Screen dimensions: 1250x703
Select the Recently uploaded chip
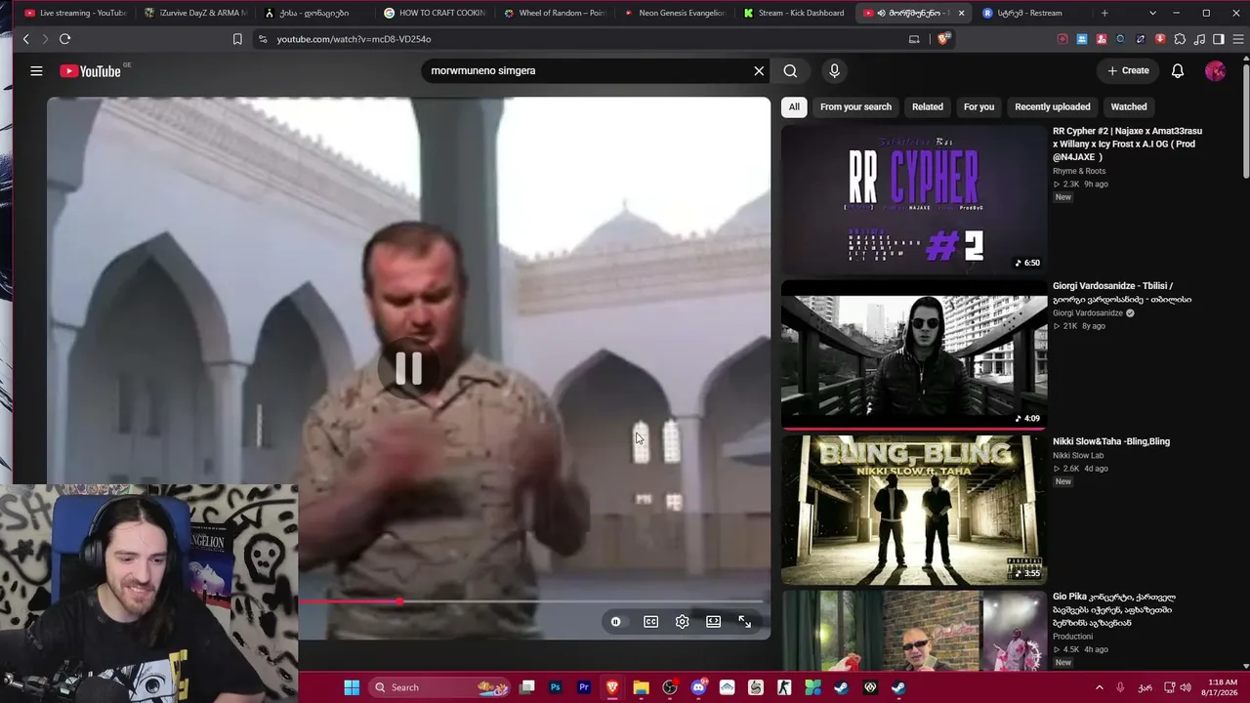pyautogui.click(x=1053, y=106)
